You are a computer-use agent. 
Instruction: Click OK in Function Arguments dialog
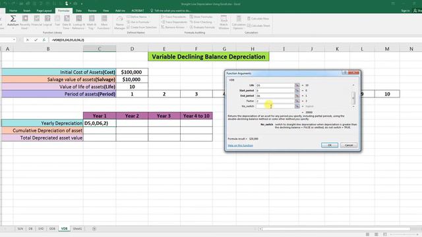click(x=330, y=145)
